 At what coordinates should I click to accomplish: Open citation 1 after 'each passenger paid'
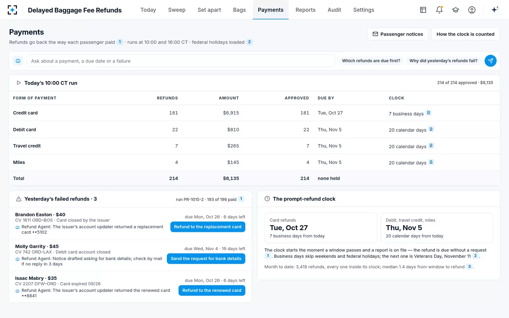click(120, 42)
